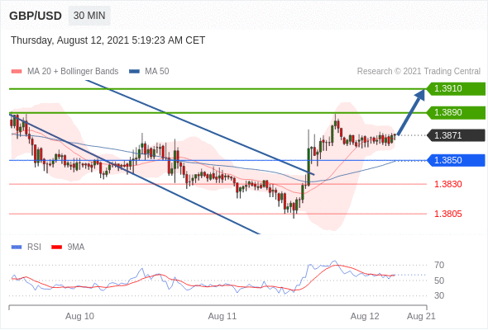Click the red 1.3805 support label

pyautogui.click(x=448, y=214)
